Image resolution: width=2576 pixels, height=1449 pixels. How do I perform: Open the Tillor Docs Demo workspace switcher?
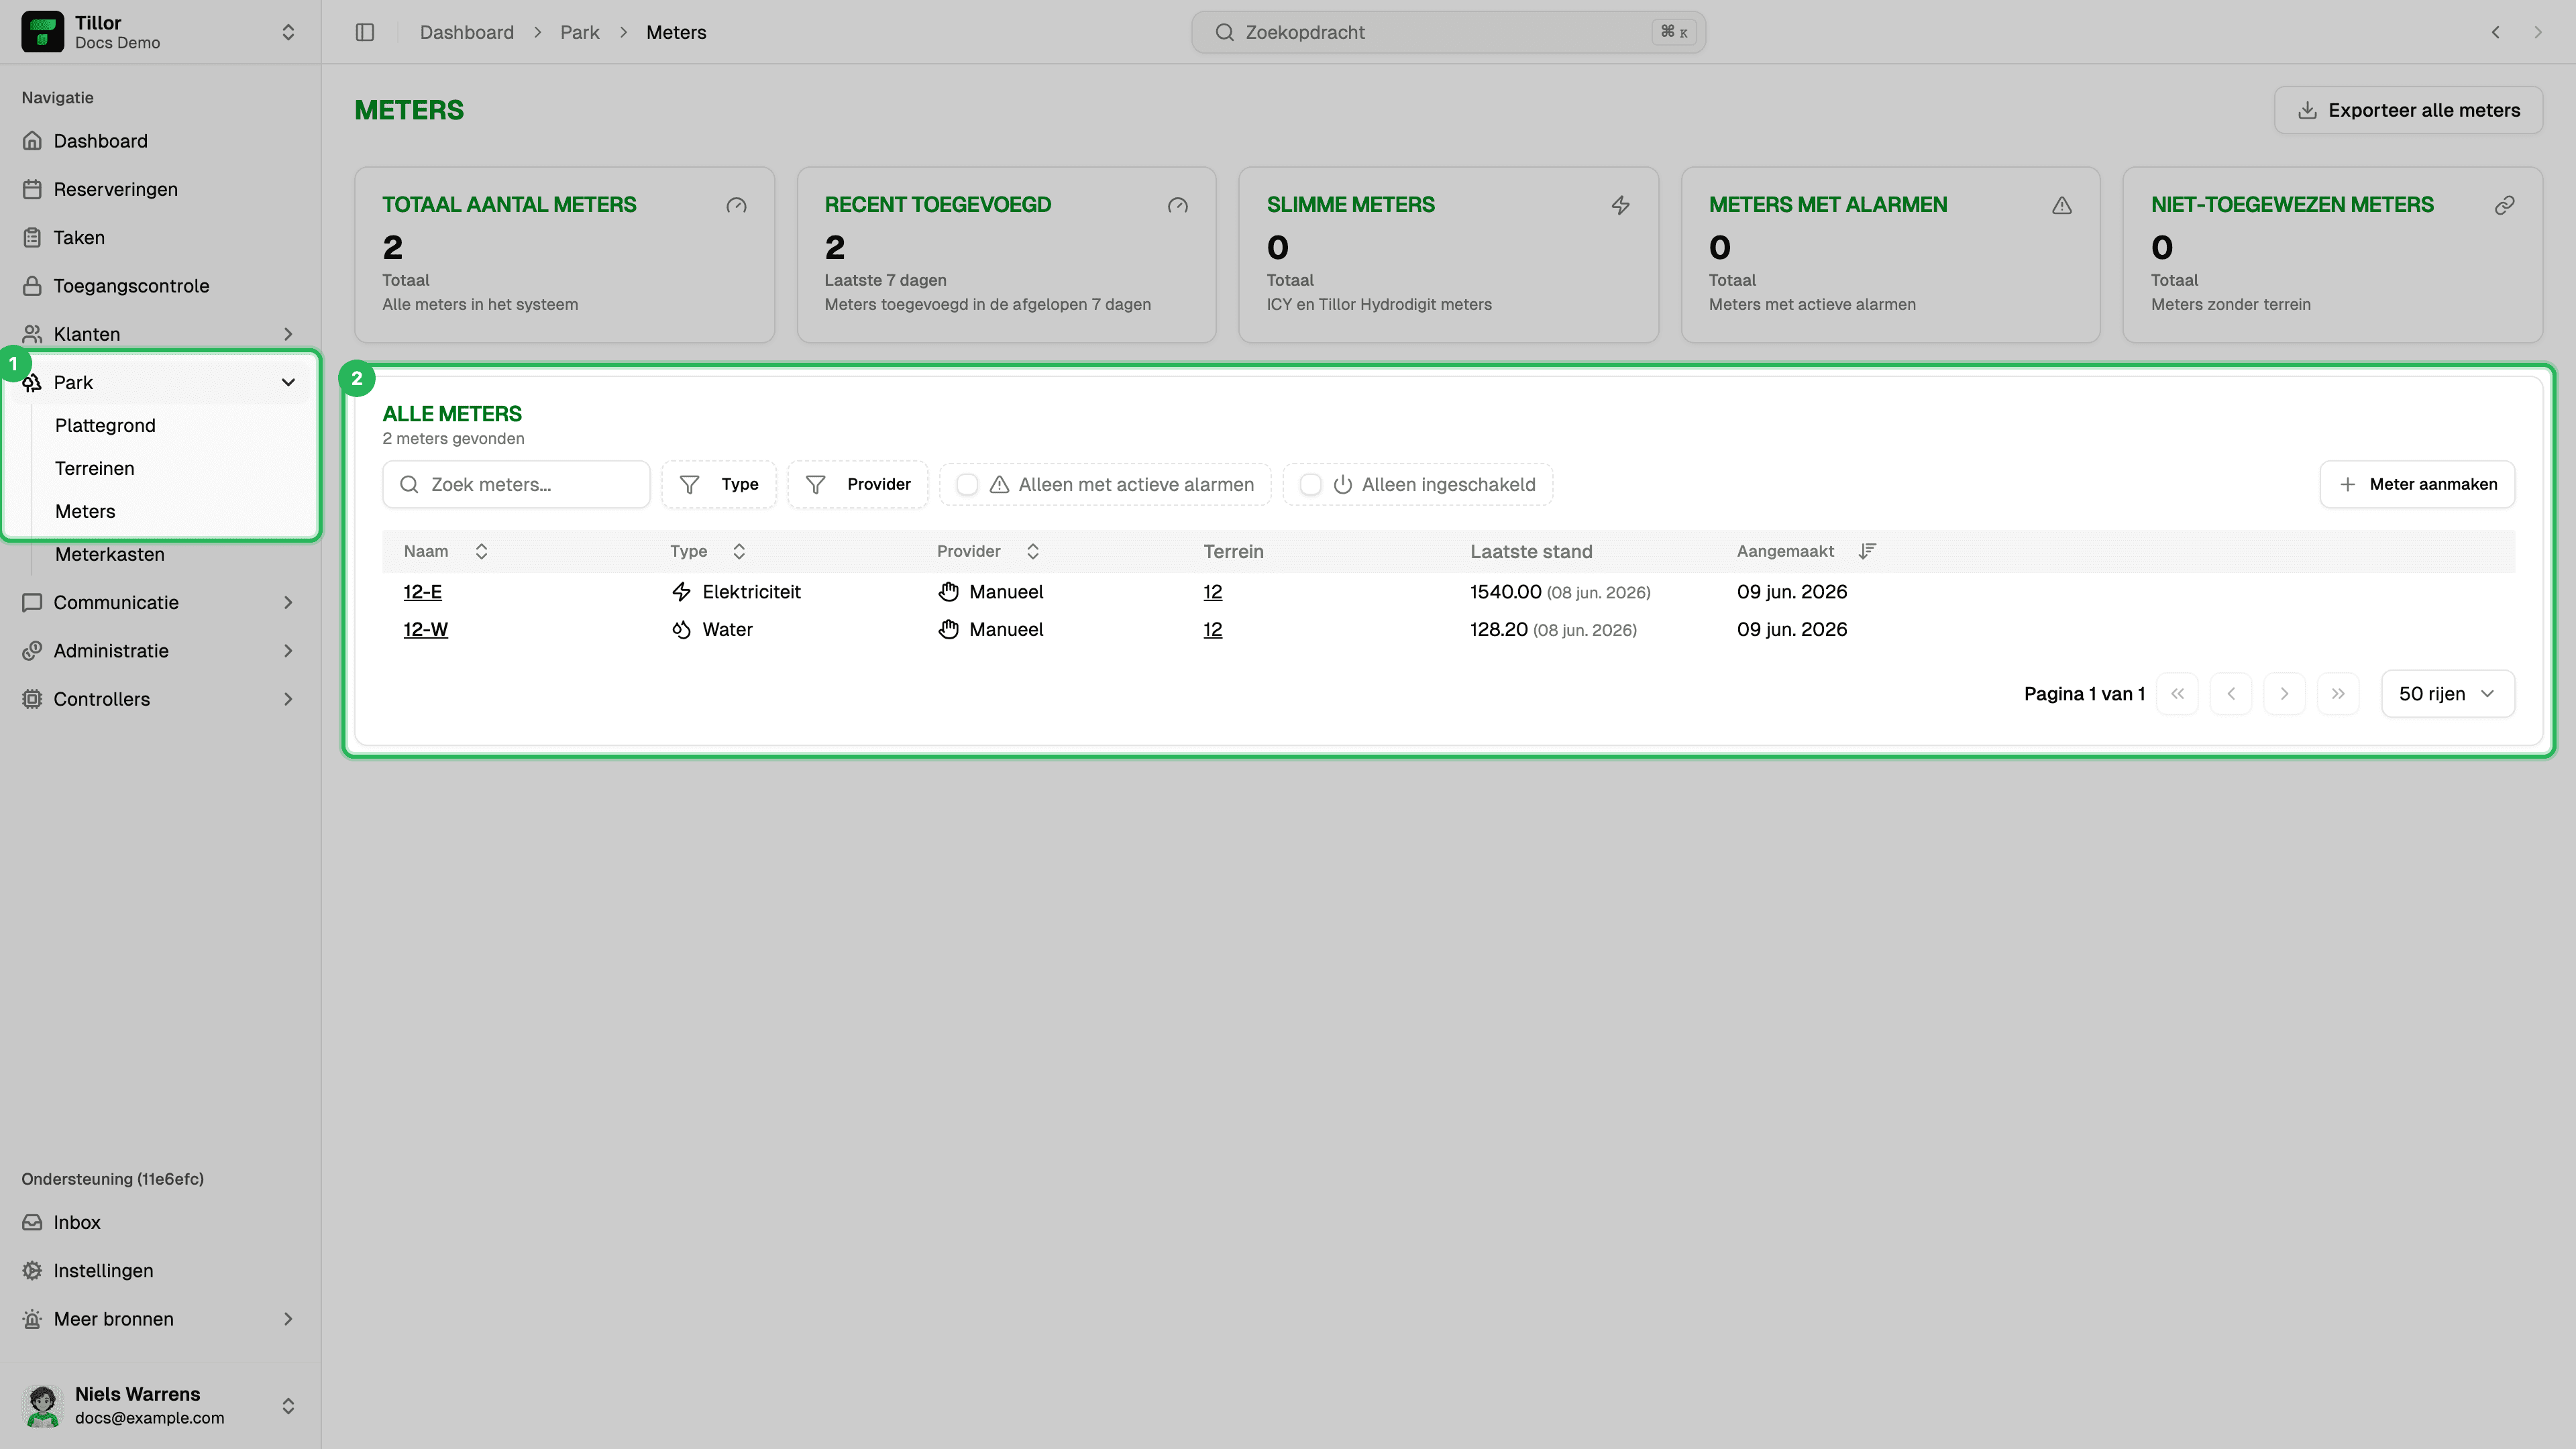pos(160,32)
